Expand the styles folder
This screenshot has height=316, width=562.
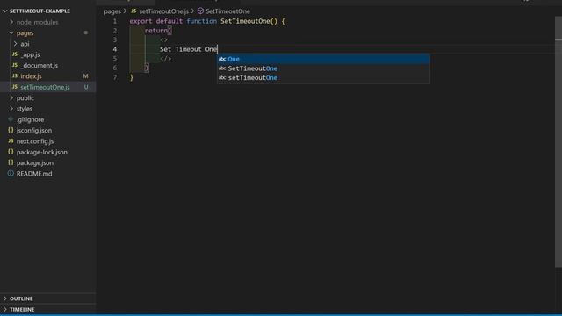click(11, 109)
